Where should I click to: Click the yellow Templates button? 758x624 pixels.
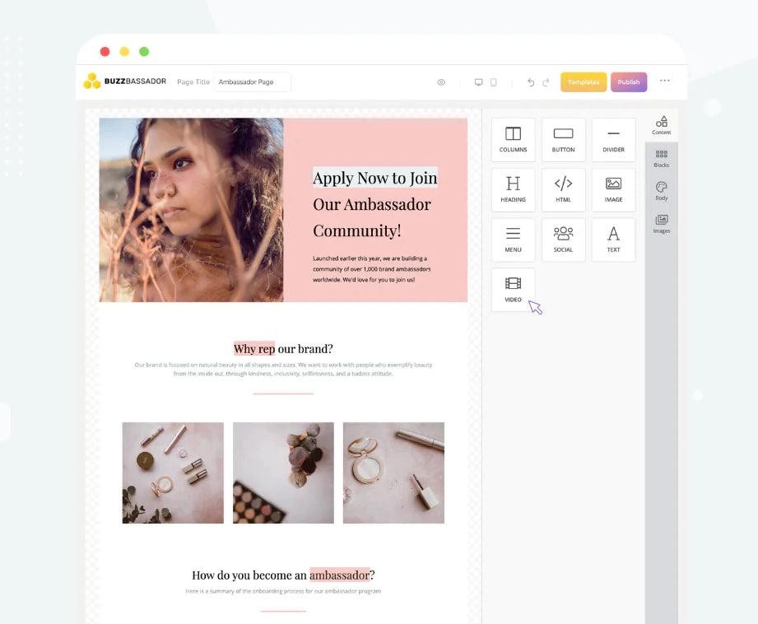[584, 82]
